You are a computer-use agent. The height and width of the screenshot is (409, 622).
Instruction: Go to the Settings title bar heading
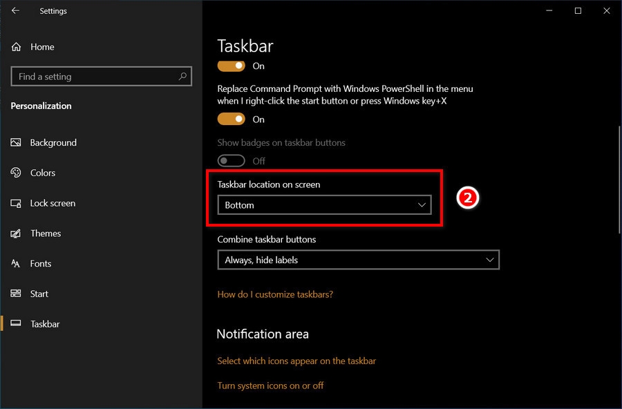(53, 10)
